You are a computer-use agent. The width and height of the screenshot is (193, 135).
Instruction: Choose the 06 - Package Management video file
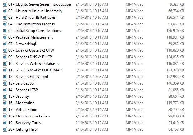pyautogui.click(x=30, y=37)
